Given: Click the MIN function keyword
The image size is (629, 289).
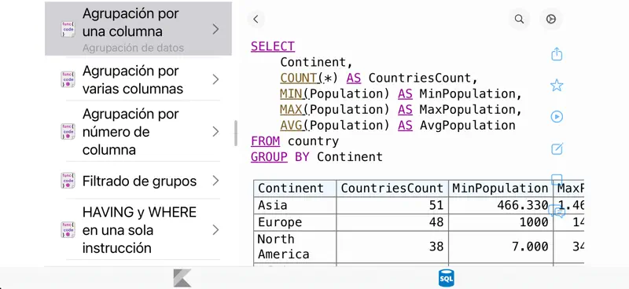Looking at the screenshot, I should coord(292,93).
